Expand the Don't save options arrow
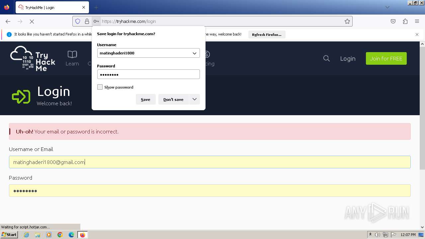425x239 pixels. pyautogui.click(x=195, y=99)
